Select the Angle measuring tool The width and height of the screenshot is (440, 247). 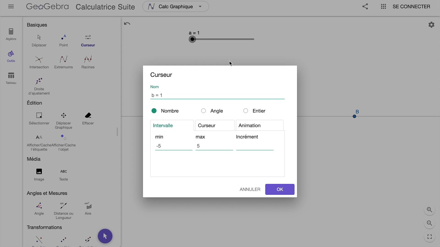point(39,209)
